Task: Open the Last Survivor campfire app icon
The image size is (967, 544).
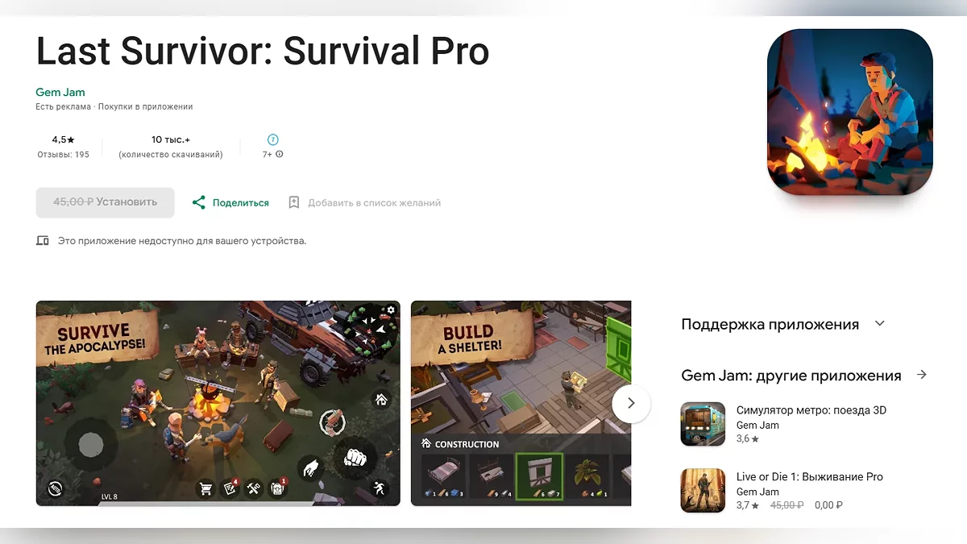Action: pyautogui.click(x=849, y=112)
